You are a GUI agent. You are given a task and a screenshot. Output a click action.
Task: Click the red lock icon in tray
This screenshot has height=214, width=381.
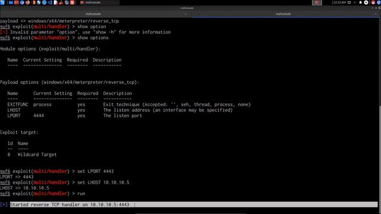click(x=373, y=2)
